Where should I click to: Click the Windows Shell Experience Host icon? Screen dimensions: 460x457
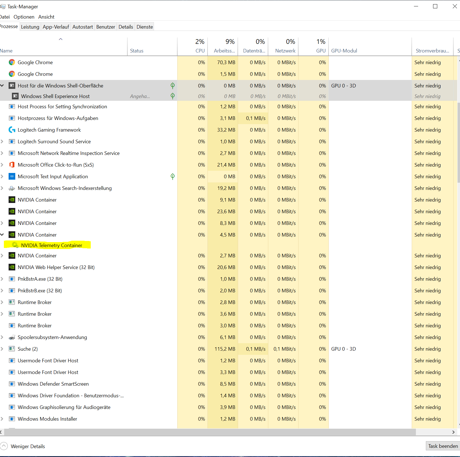(15, 96)
